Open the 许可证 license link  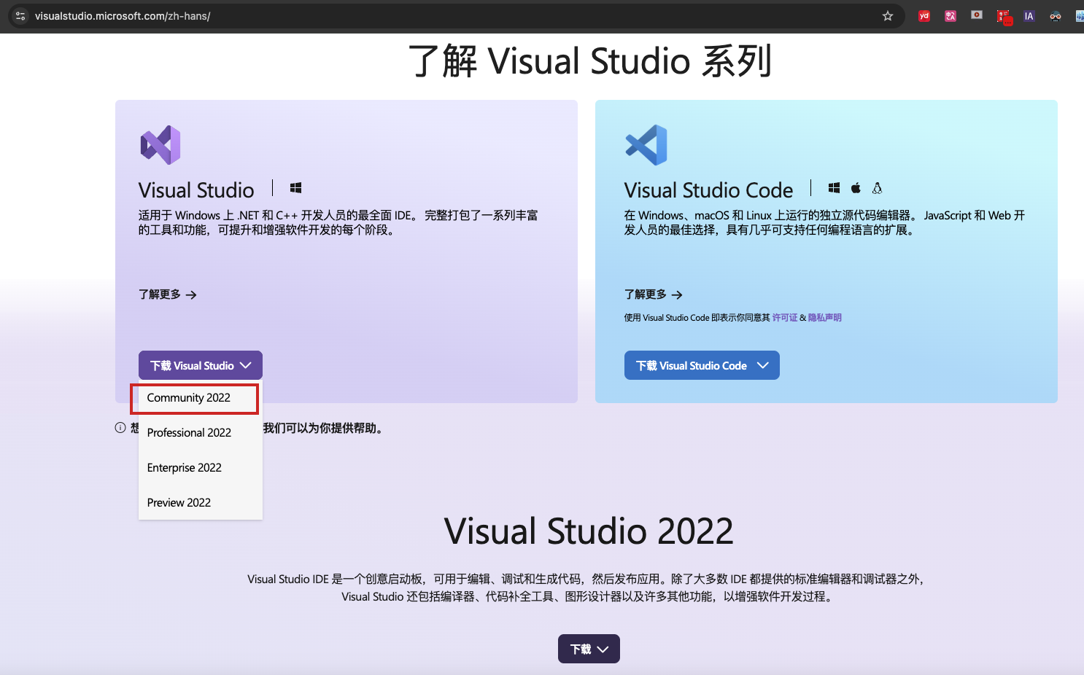pyautogui.click(x=785, y=318)
